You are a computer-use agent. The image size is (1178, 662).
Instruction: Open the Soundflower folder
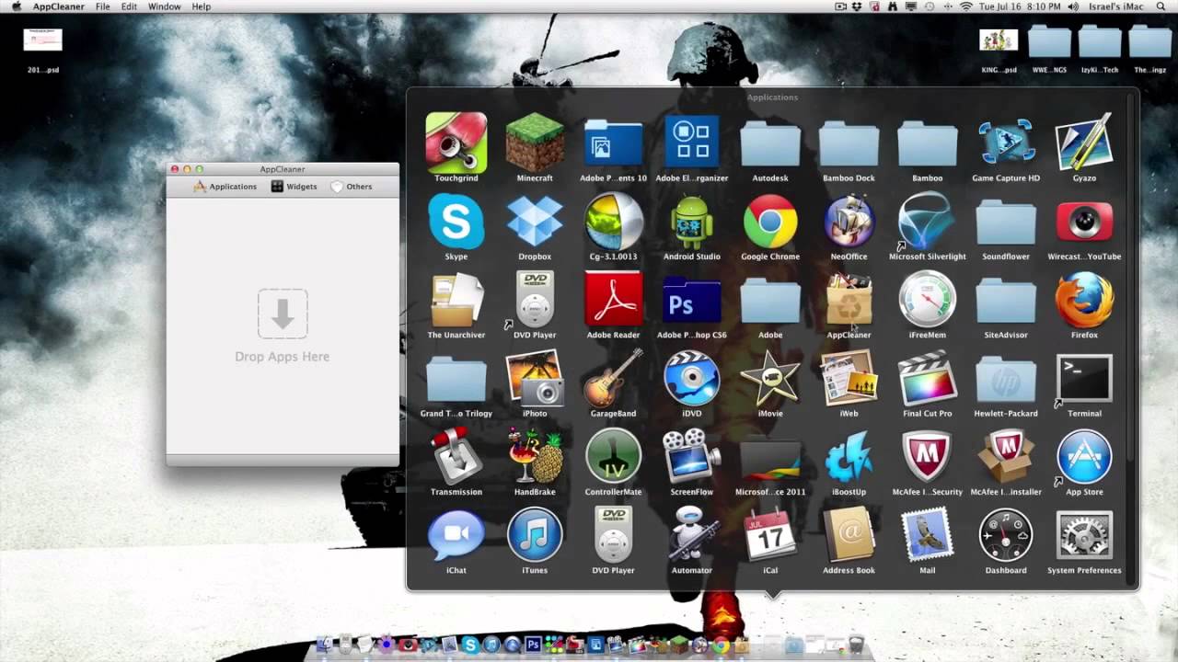point(1006,223)
